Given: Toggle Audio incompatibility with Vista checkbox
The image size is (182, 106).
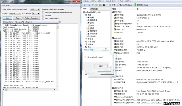Looking at the screenshot, I should point(44,13).
